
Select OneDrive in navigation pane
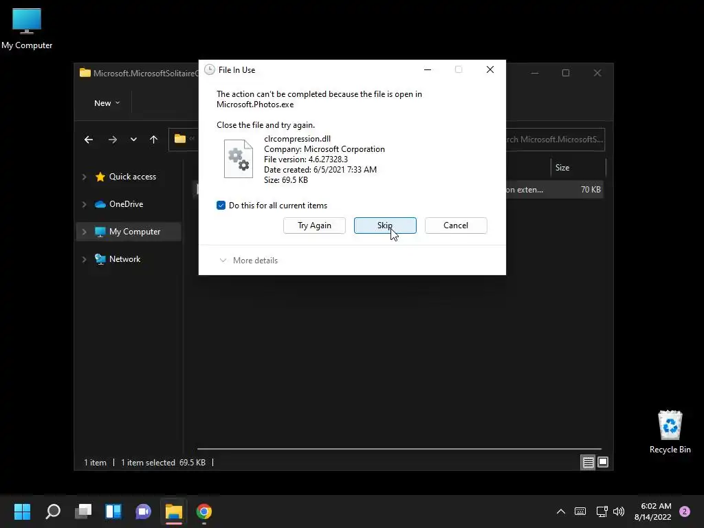126,204
